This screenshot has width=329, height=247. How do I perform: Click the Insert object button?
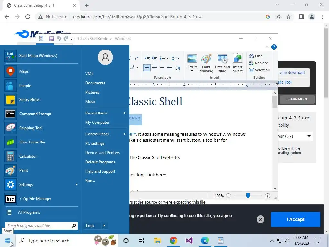(x=237, y=63)
